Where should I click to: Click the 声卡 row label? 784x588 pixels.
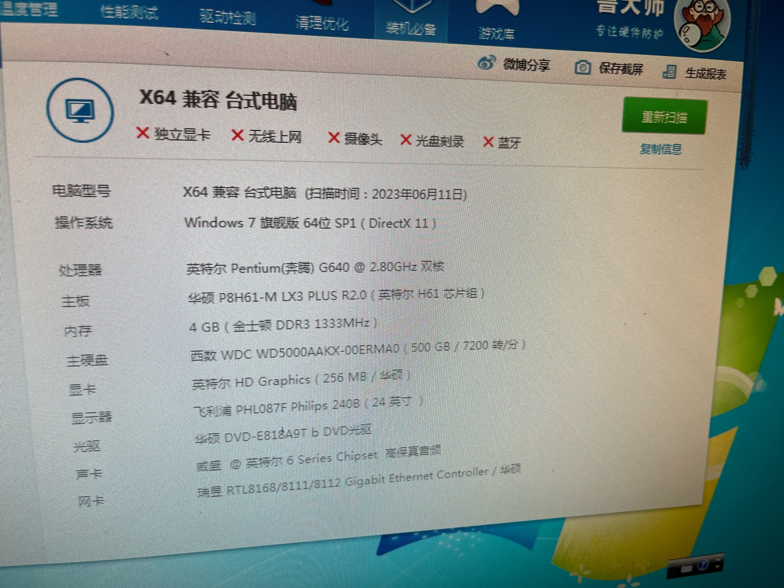pos(89,474)
